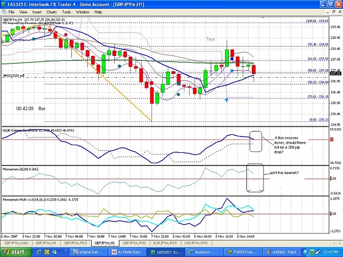This screenshot has height=257, width=343.
Task: Switch to the GBPJPYm,M15 chart tab
Action: point(75,243)
